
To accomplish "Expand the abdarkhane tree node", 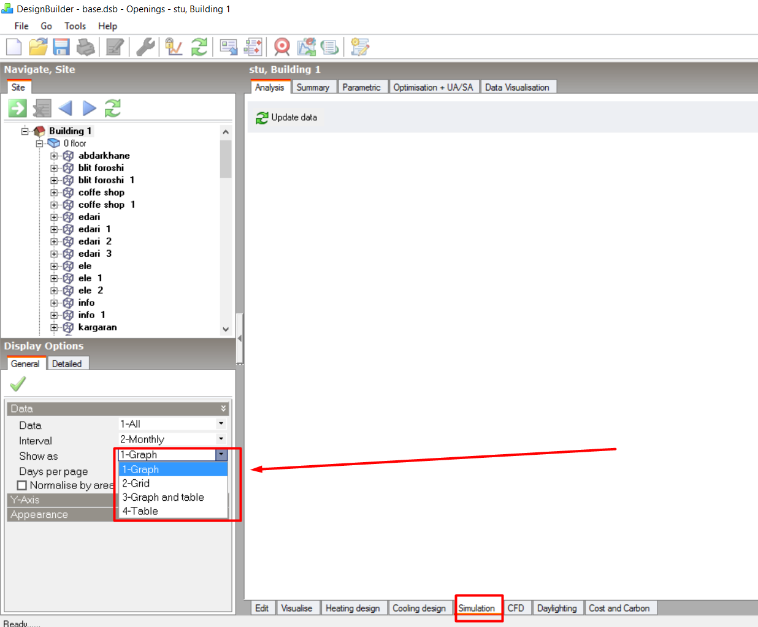I will 54,156.
